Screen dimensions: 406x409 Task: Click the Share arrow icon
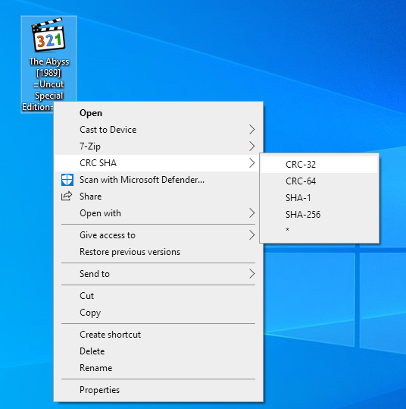[x=67, y=196]
